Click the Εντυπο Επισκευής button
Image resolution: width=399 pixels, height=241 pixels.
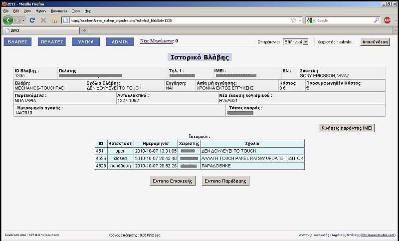pos(173,181)
